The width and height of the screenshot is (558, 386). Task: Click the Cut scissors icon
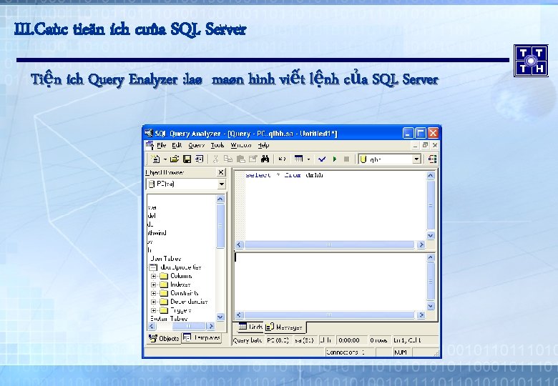215,159
